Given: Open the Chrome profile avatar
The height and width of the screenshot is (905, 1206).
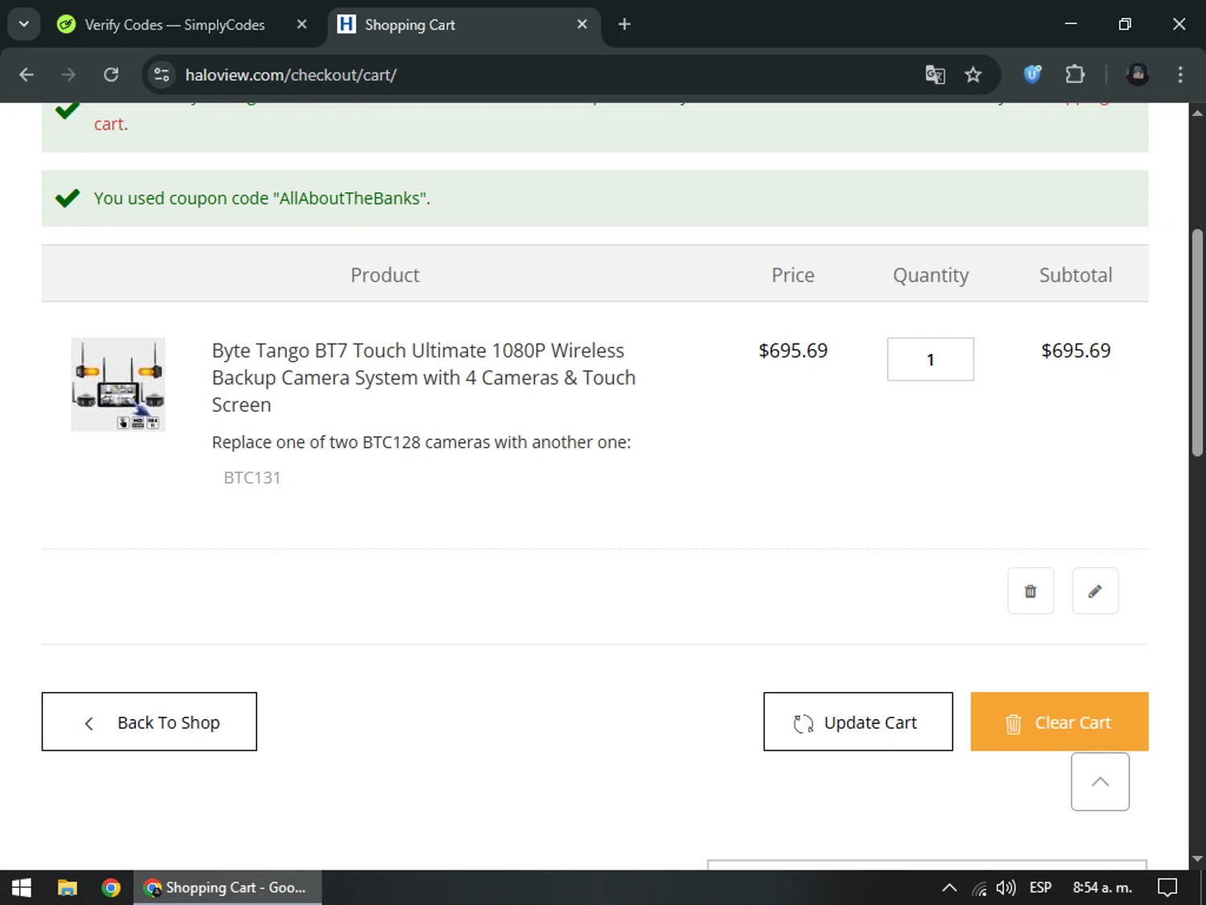Looking at the screenshot, I should click(1138, 75).
